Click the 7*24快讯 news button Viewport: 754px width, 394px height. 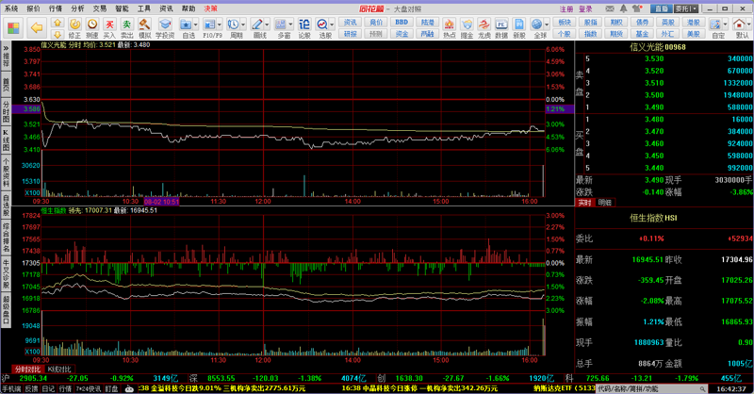(x=88, y=388)
